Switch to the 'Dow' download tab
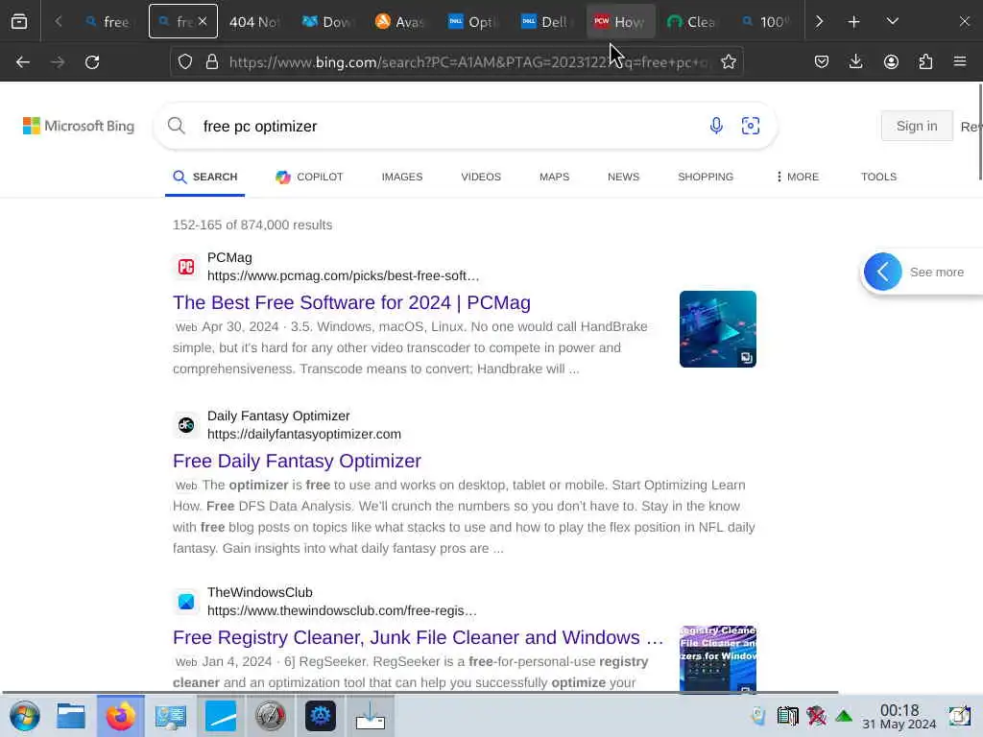Screen dimensions: 983x737 pyautogui.click(x=326, y=22)
